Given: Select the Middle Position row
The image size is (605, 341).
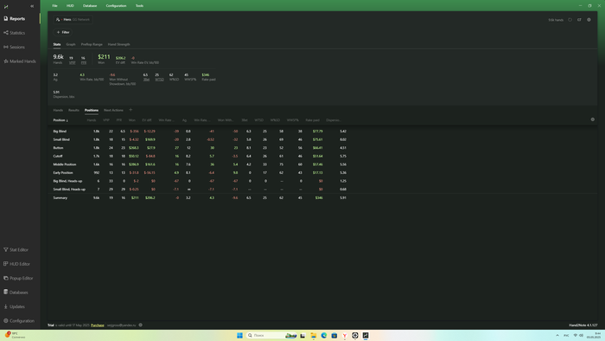Looking at the screenshot, I should 322,164.
